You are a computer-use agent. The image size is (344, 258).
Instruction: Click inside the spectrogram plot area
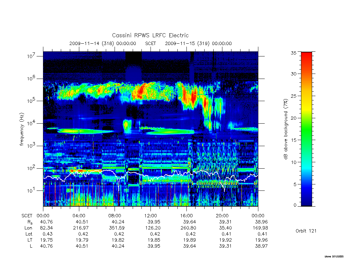click(150, 129)
